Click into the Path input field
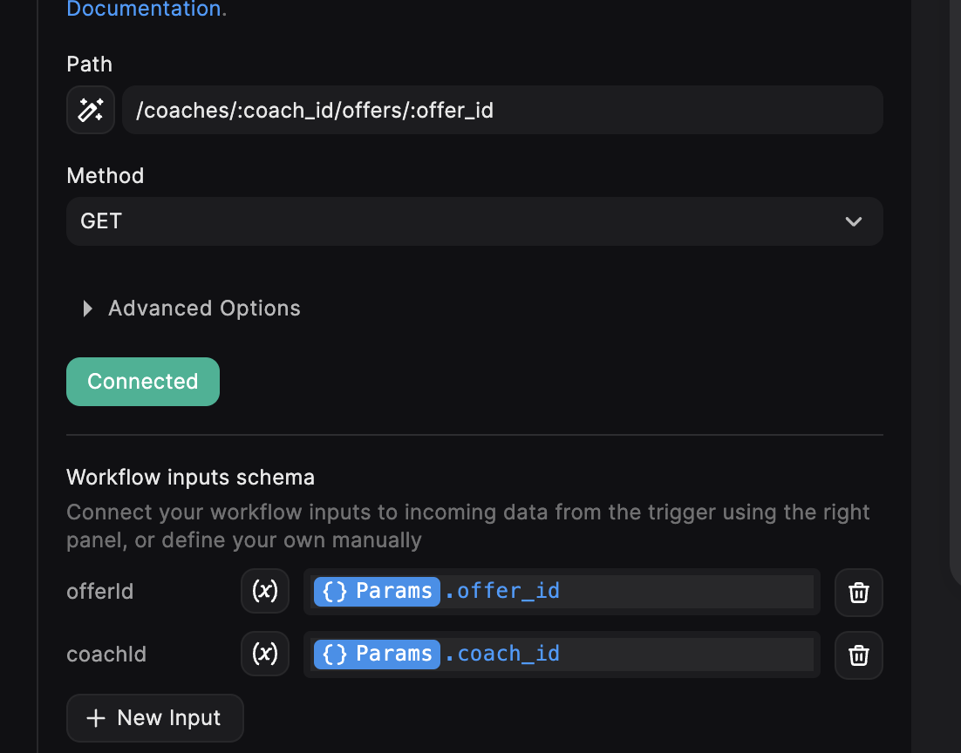Screen dimensions: 961x753 coord(502,111)
